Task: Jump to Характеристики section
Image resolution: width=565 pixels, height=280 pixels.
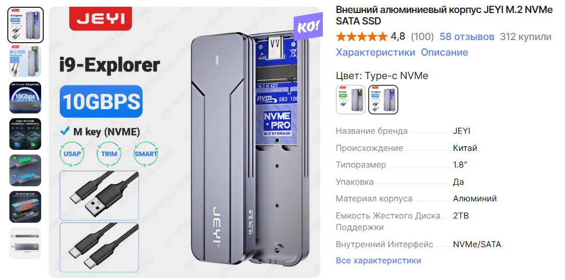Action: pos(375,52)
